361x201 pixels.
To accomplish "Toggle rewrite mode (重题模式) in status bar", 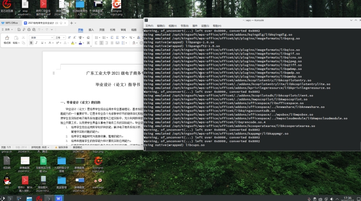I will (x=78, y=147).
